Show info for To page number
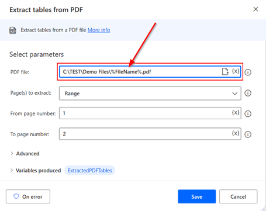The height and width of the screenshot is (211, 266). coord(248,134)
